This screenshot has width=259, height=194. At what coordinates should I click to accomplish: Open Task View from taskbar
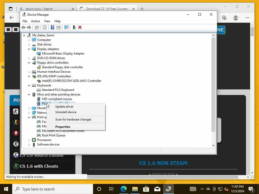coord(111,189)
